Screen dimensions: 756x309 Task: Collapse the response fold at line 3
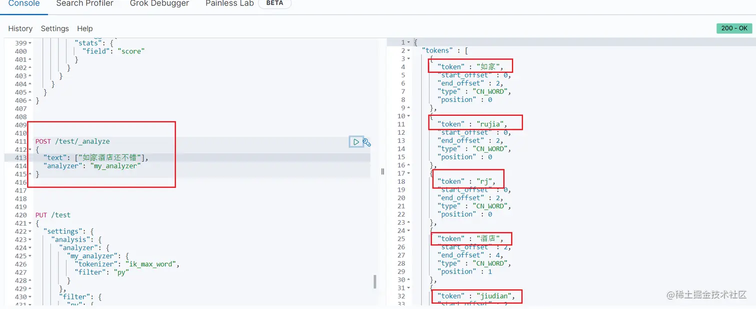pos(408,59)
